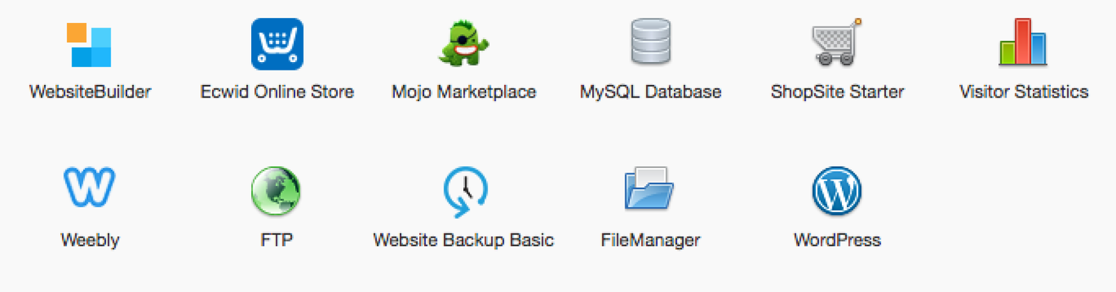The width and height of the screenshot is (1116, 292).
Task: Open the MySQL database cylinder icon
Action: (x=650, y=43)
